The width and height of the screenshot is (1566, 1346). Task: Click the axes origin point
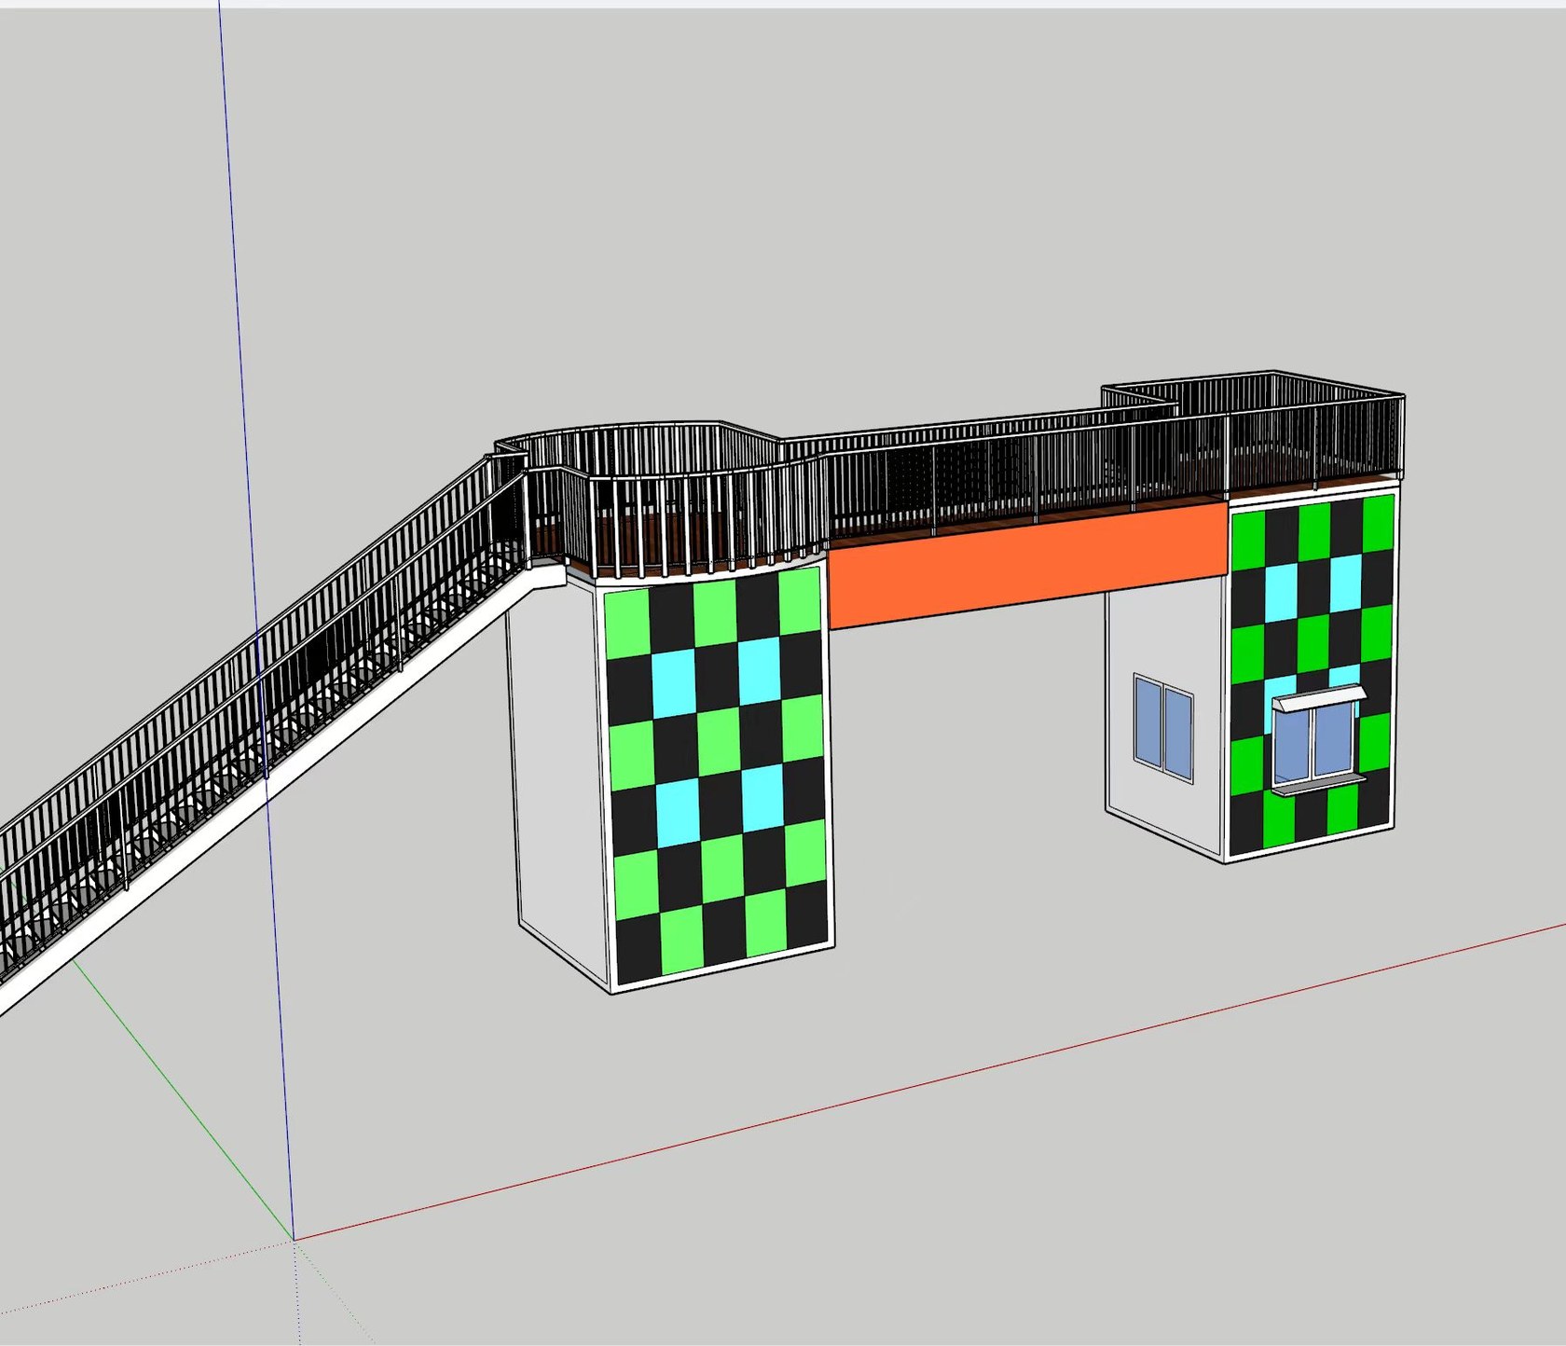click(x=294, y=1240)
